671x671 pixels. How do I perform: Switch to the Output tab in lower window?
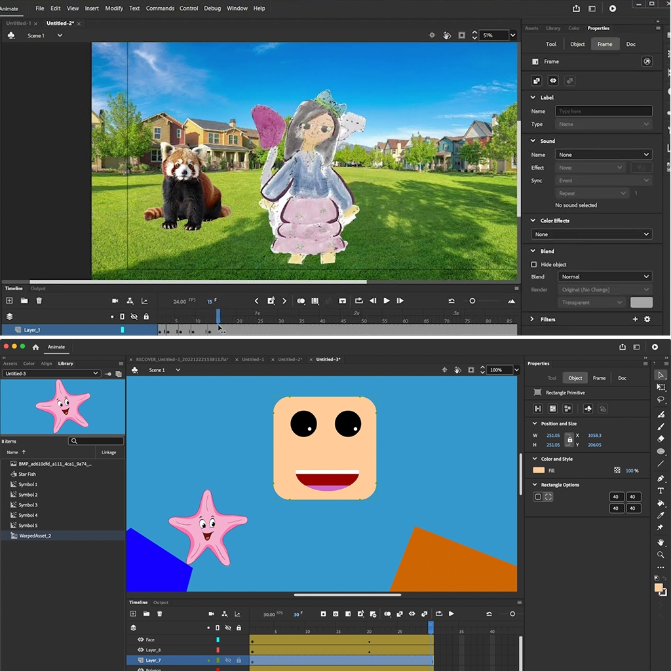(161, 602)
